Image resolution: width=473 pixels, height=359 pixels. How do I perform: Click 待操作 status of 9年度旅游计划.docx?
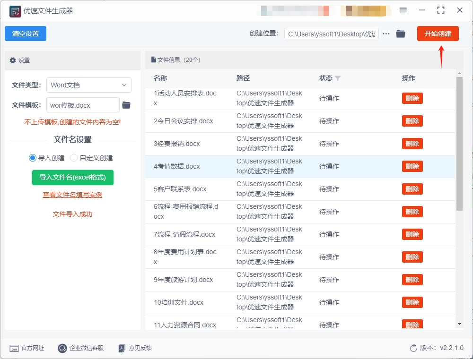pyautogui.click(x=329, y=280)
